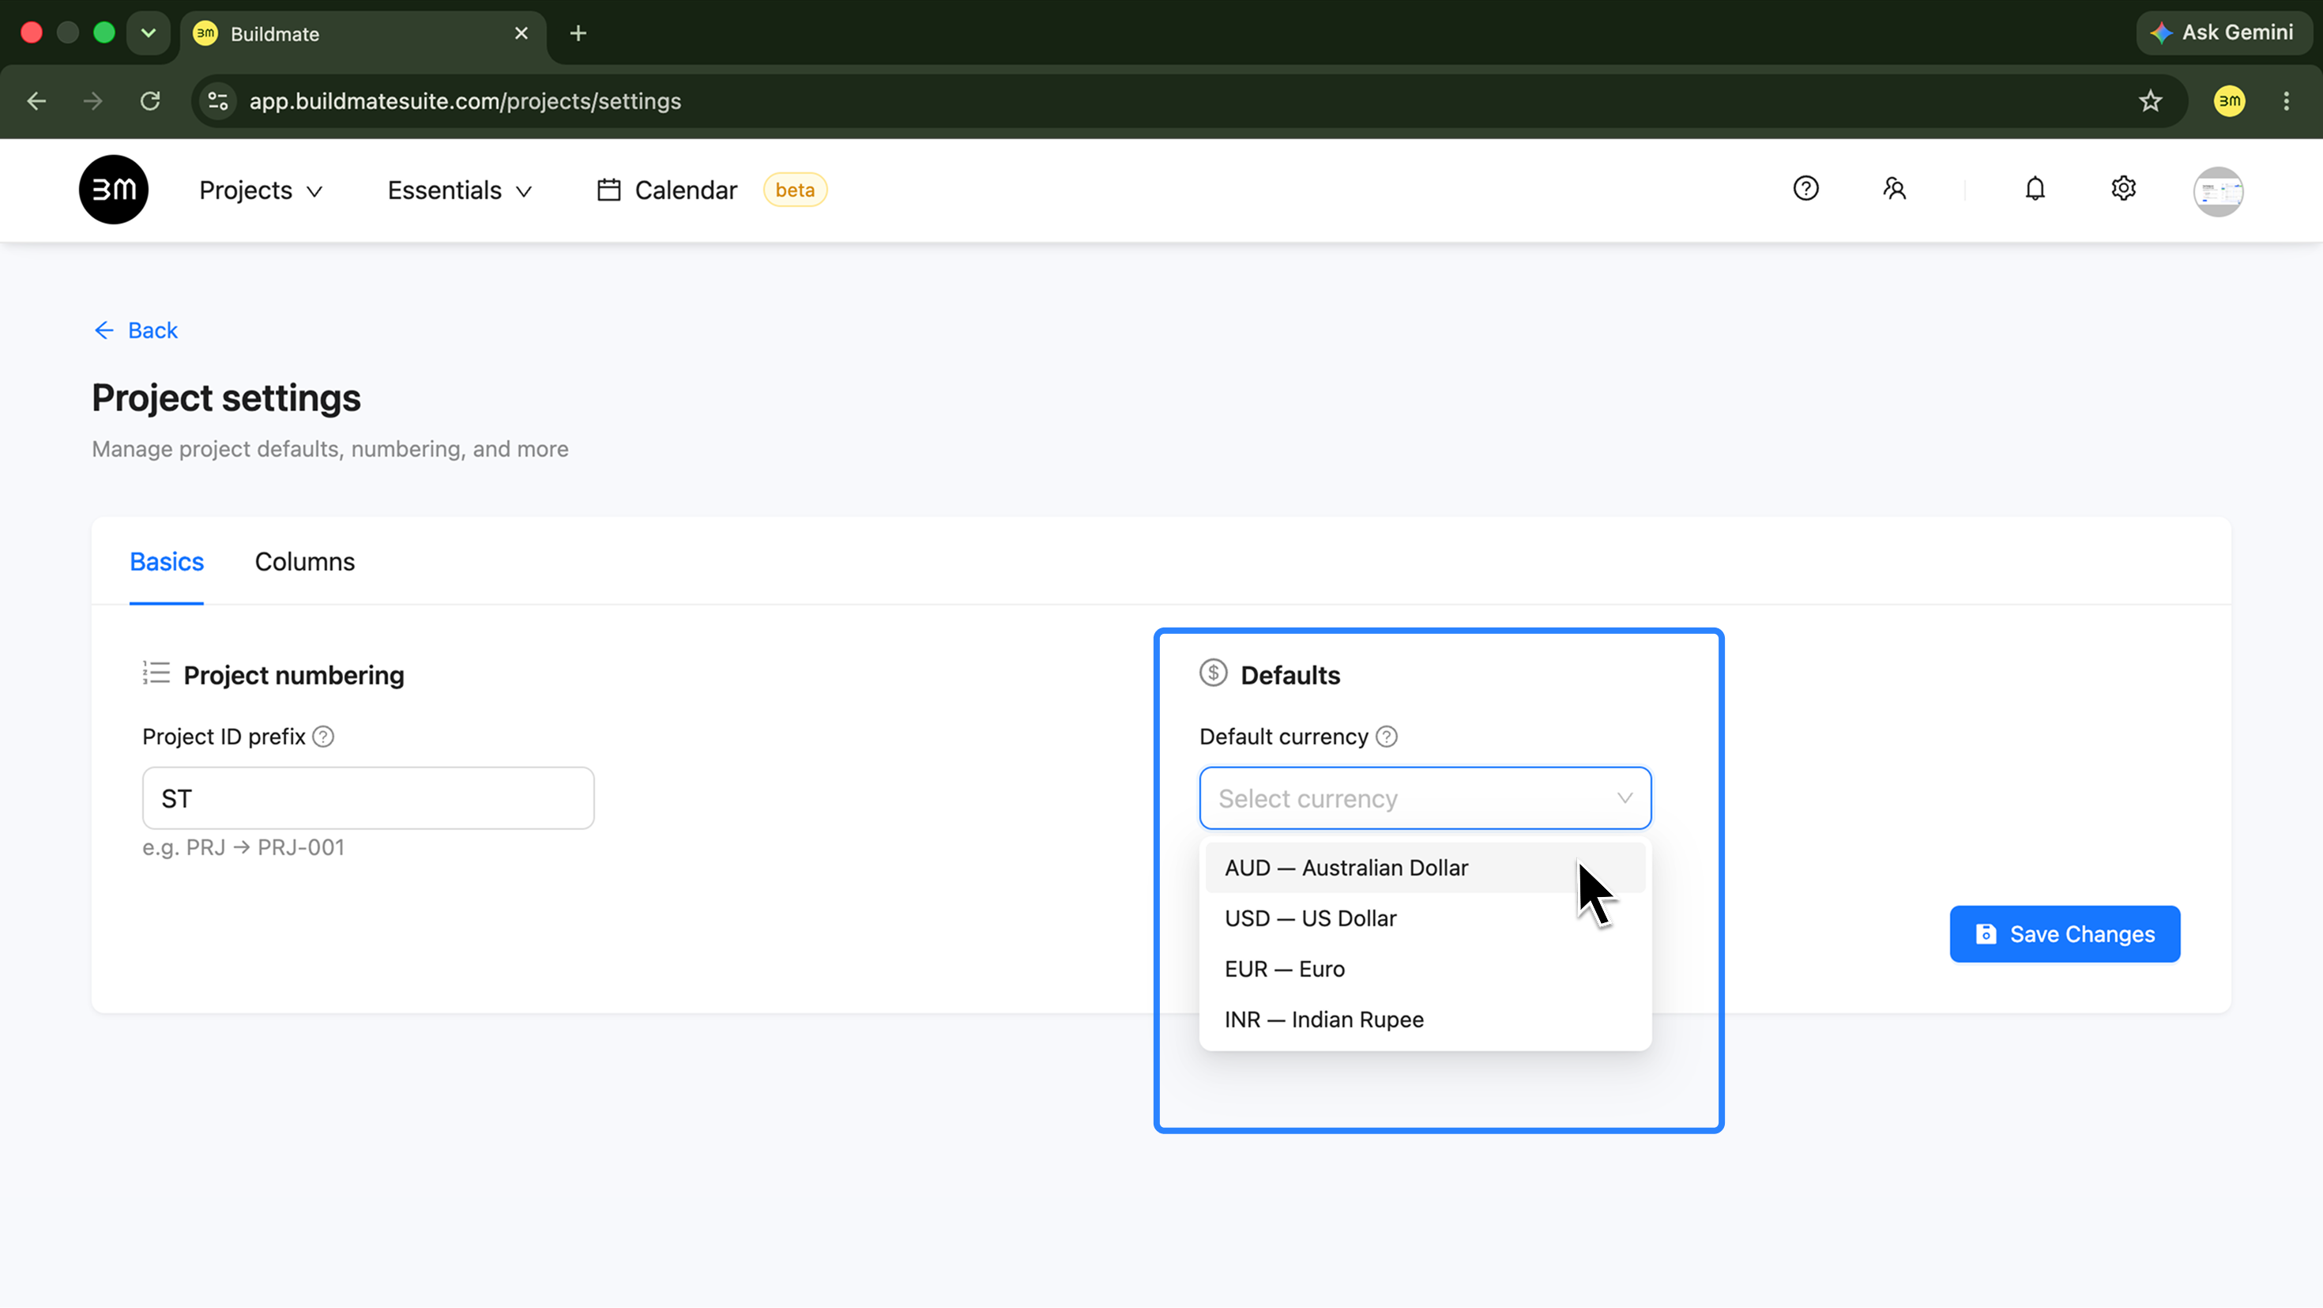This screenshot has width=2323, height=1308.
Task: Click the 'Project ID prefix' label
Action: (x=224, y=737)
